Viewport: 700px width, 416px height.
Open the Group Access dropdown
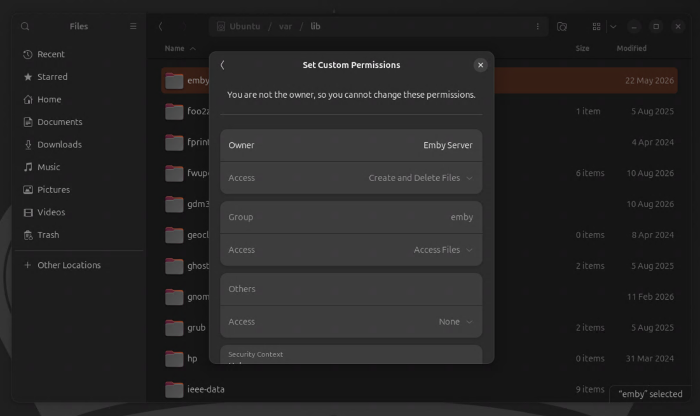[351, 250]
